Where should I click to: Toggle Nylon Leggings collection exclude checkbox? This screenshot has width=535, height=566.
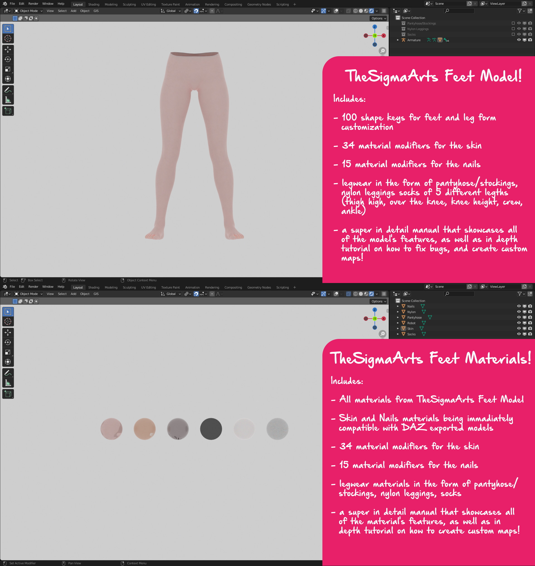point(513,29)
